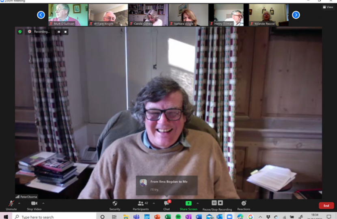Click the green encryption shield icon
This screenshot has height=219, width=337.
point(19,31)
